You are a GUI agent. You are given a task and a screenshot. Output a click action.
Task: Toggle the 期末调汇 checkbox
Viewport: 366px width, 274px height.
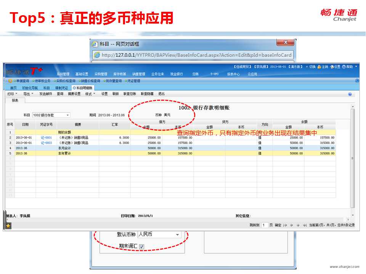click(x=141, y=247)
